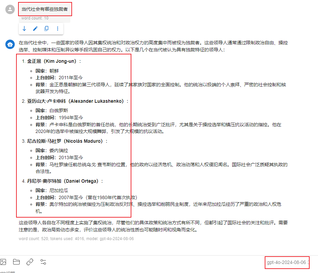Click the text 国家: 朝鲜
318x273 pixels.
[x=47, y=71]
